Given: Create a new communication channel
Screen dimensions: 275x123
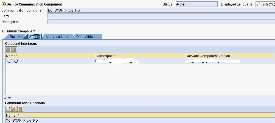Looking at the screenshot, I should pyautogui.click(x=8, y=109).
